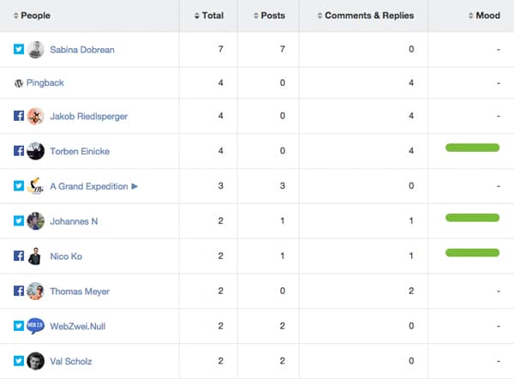The width and height of the screenshot is (514, 379).
Task: Click Sabina Dobrean's avatar picture
Action: point(35,50)
